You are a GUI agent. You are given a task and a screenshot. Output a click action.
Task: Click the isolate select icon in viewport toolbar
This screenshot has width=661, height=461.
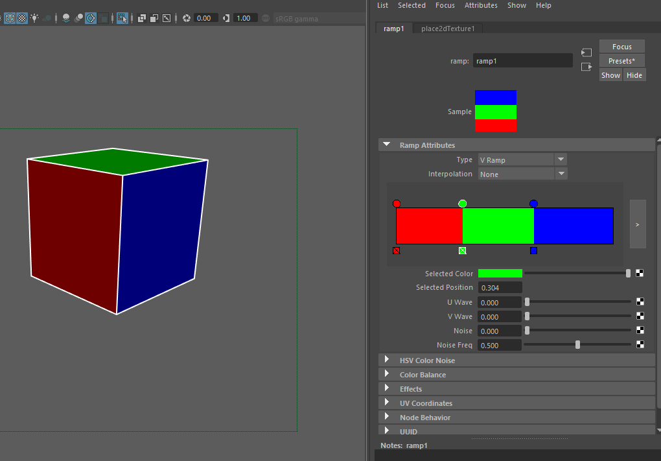(x=122, y=18)
